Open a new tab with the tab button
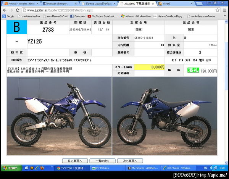 click(199, 3)
